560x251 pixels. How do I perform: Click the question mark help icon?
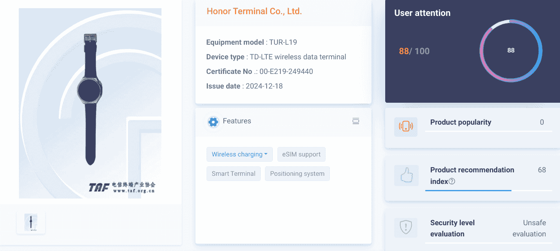(452, 181)
